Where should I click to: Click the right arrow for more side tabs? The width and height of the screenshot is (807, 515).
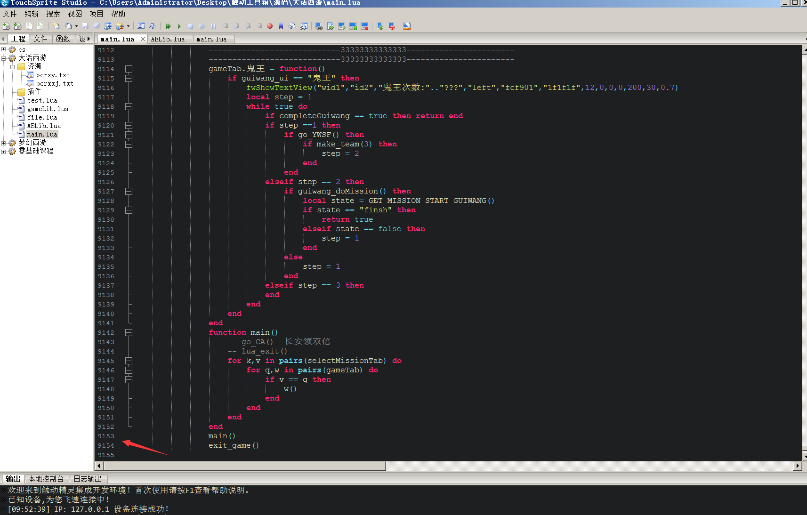pos(89,39)
